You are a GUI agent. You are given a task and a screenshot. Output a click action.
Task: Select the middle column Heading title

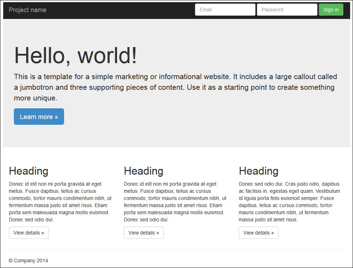pos(143,171)
